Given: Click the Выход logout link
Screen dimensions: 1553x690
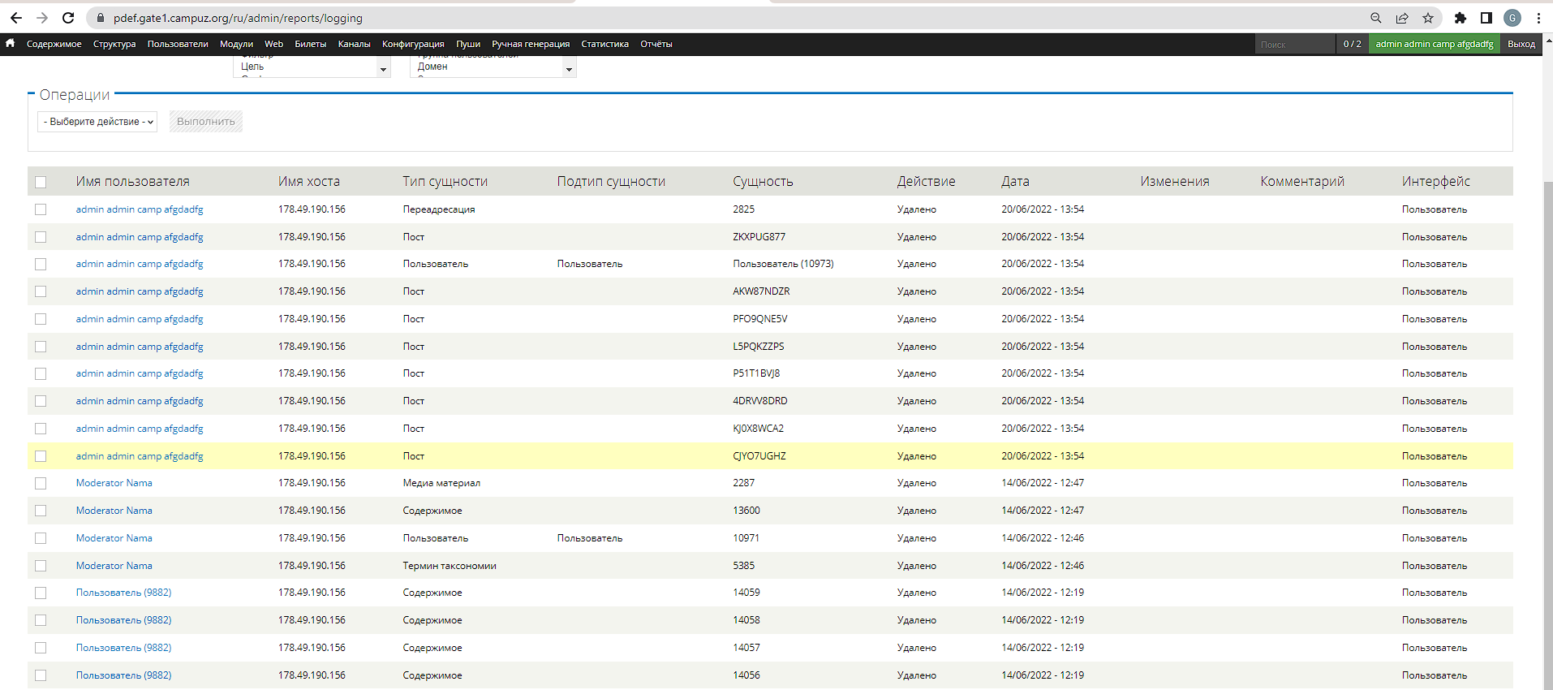Looking at the screenshot, I should point(1521,44).
